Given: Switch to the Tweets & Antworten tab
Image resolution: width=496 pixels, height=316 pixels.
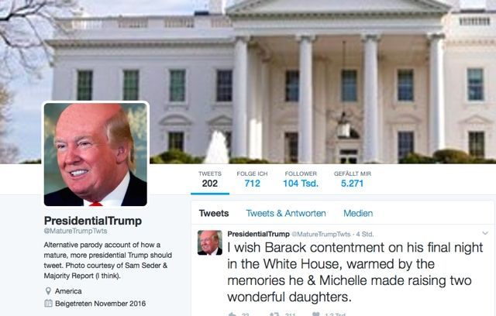Looking at the screenshot, I should pyautogui.click(x=286, y=213).
